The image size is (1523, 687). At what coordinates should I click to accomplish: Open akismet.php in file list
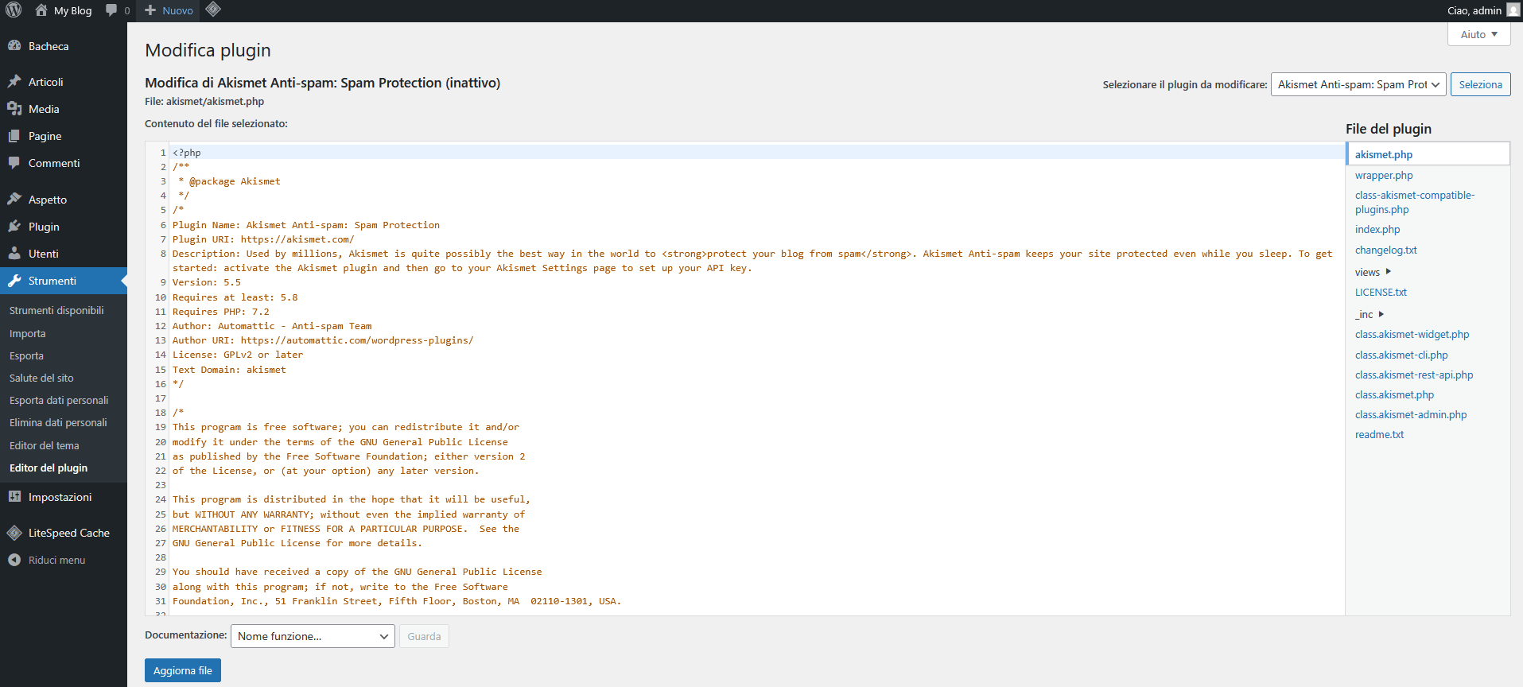(x=1384, y=154)
